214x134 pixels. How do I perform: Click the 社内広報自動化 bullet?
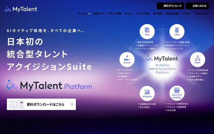tap(196, 80)
